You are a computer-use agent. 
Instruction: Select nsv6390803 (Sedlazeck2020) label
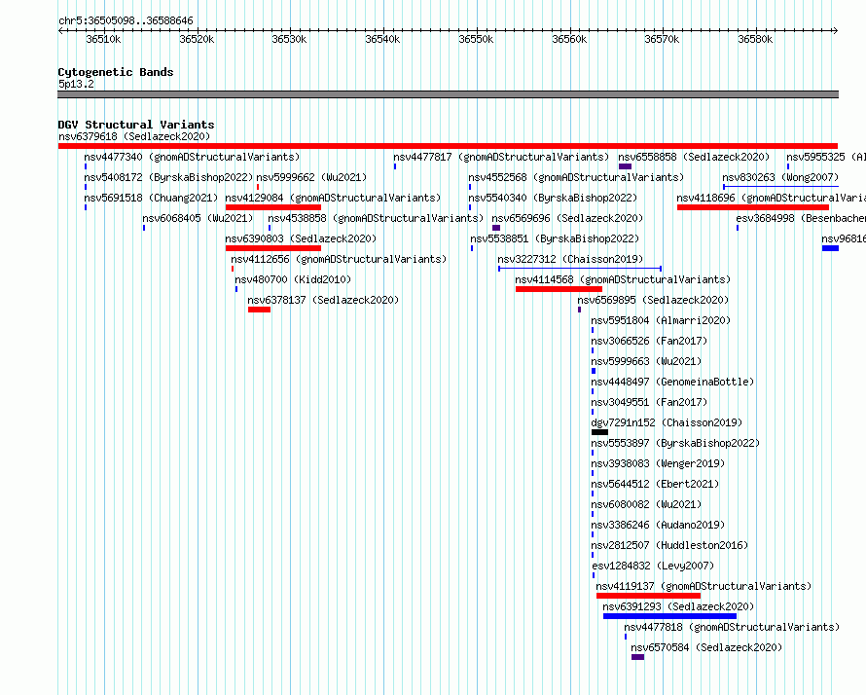pos(301,238)
